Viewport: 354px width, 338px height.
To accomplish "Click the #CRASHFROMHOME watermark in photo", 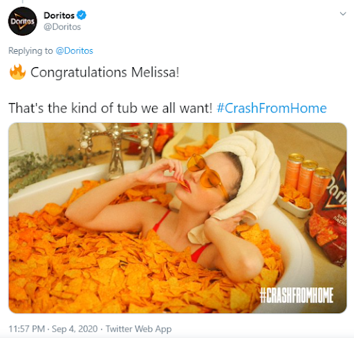I will point(297,295).
